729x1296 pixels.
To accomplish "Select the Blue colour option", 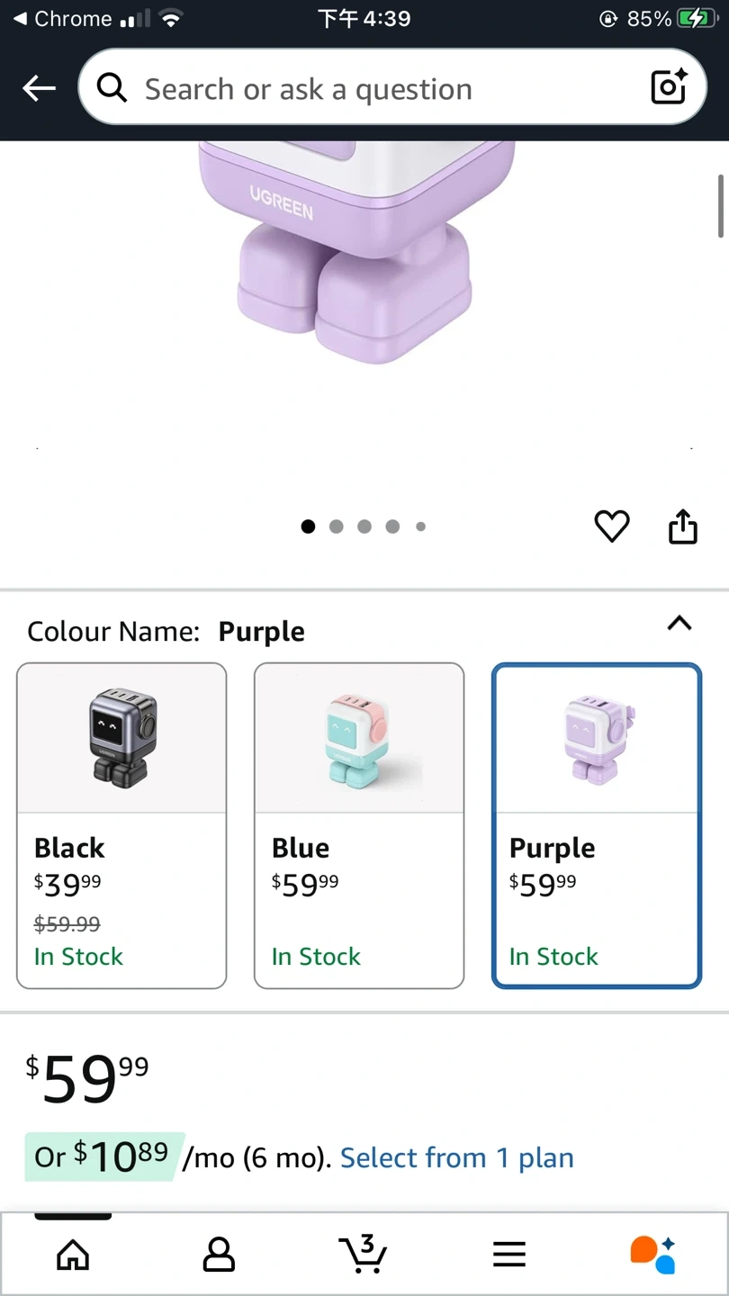I will pyautogui.click(x=359, y=825).
